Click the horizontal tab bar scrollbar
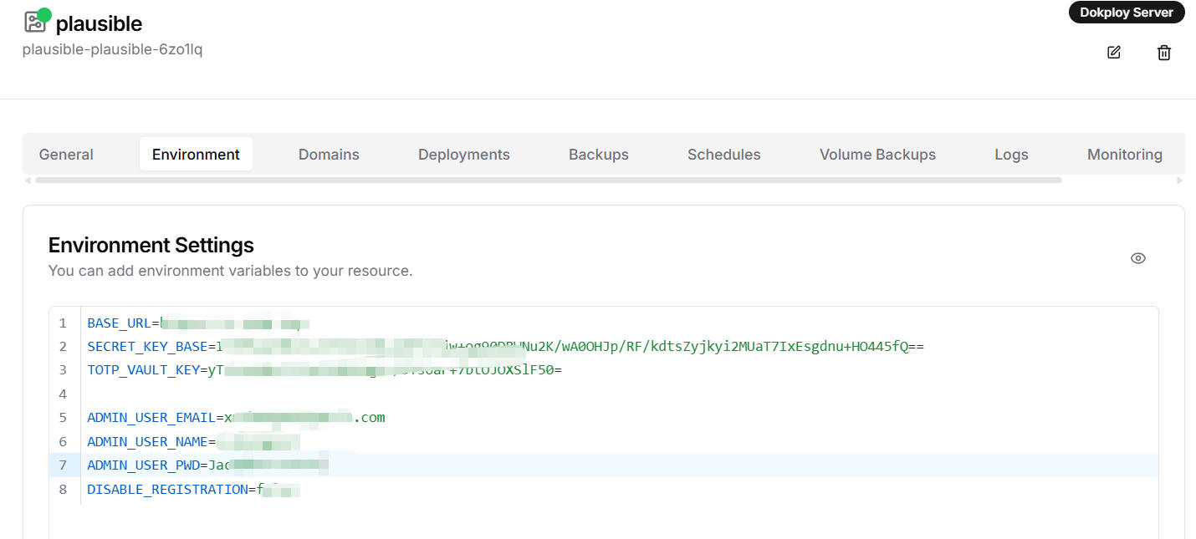This screenshot has height=539, width=1196. (x=548, y=180)
